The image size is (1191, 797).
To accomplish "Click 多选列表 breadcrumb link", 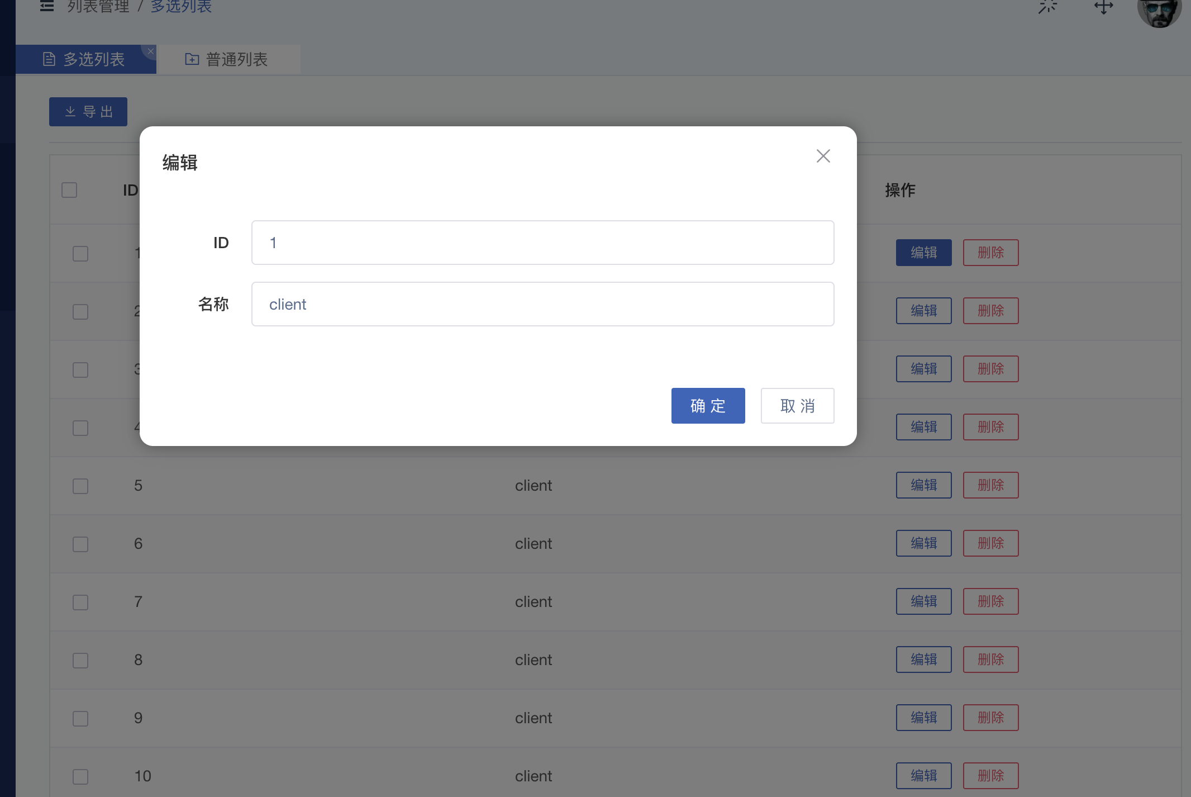I will tap(181, 7).
